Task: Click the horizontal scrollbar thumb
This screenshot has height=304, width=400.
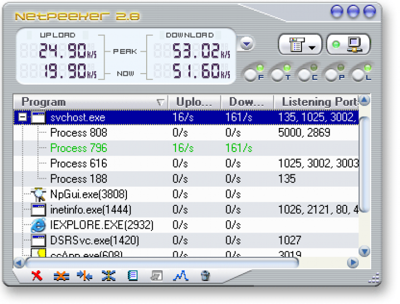Action: 162,262
